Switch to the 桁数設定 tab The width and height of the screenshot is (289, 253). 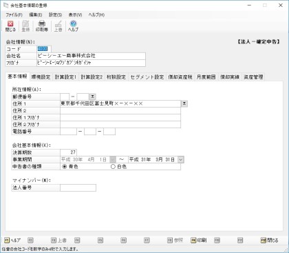point(116,77)
